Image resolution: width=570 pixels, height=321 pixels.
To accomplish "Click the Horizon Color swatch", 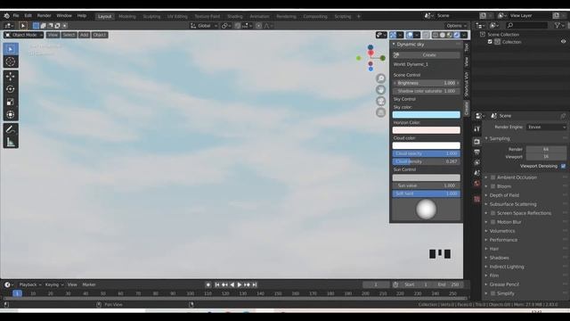I will tap(426, 130).
